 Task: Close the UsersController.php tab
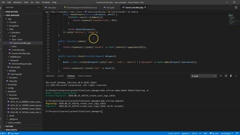[x=145, y=7]
